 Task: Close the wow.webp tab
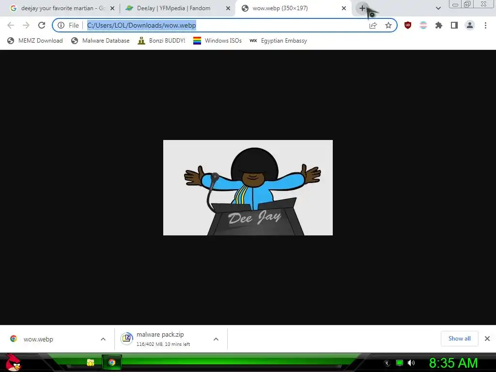[x=344, y=9]
